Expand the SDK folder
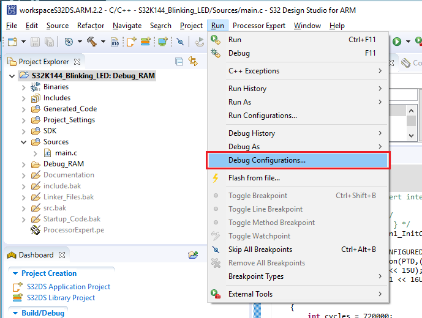This screenshot has width=422, height=318. coord(23,131)
